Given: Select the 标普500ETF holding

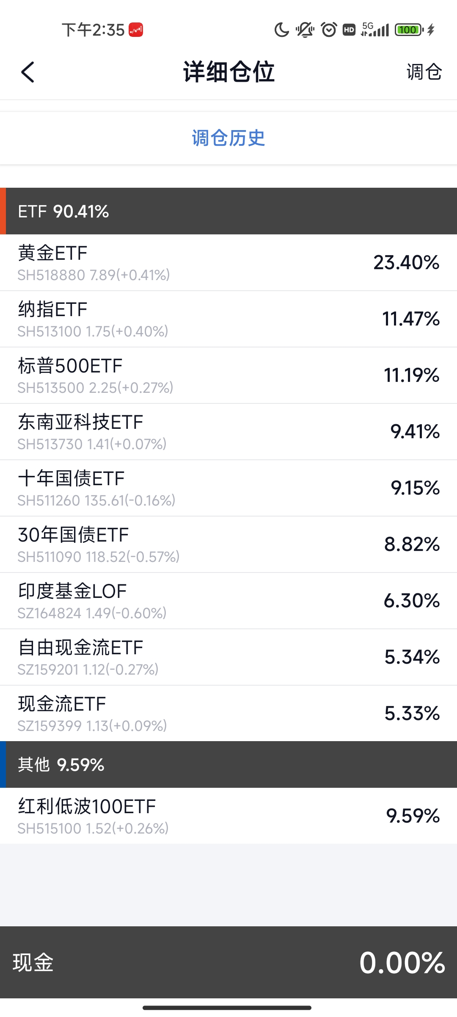Looking at the screenshot, I should click(228, 375).
